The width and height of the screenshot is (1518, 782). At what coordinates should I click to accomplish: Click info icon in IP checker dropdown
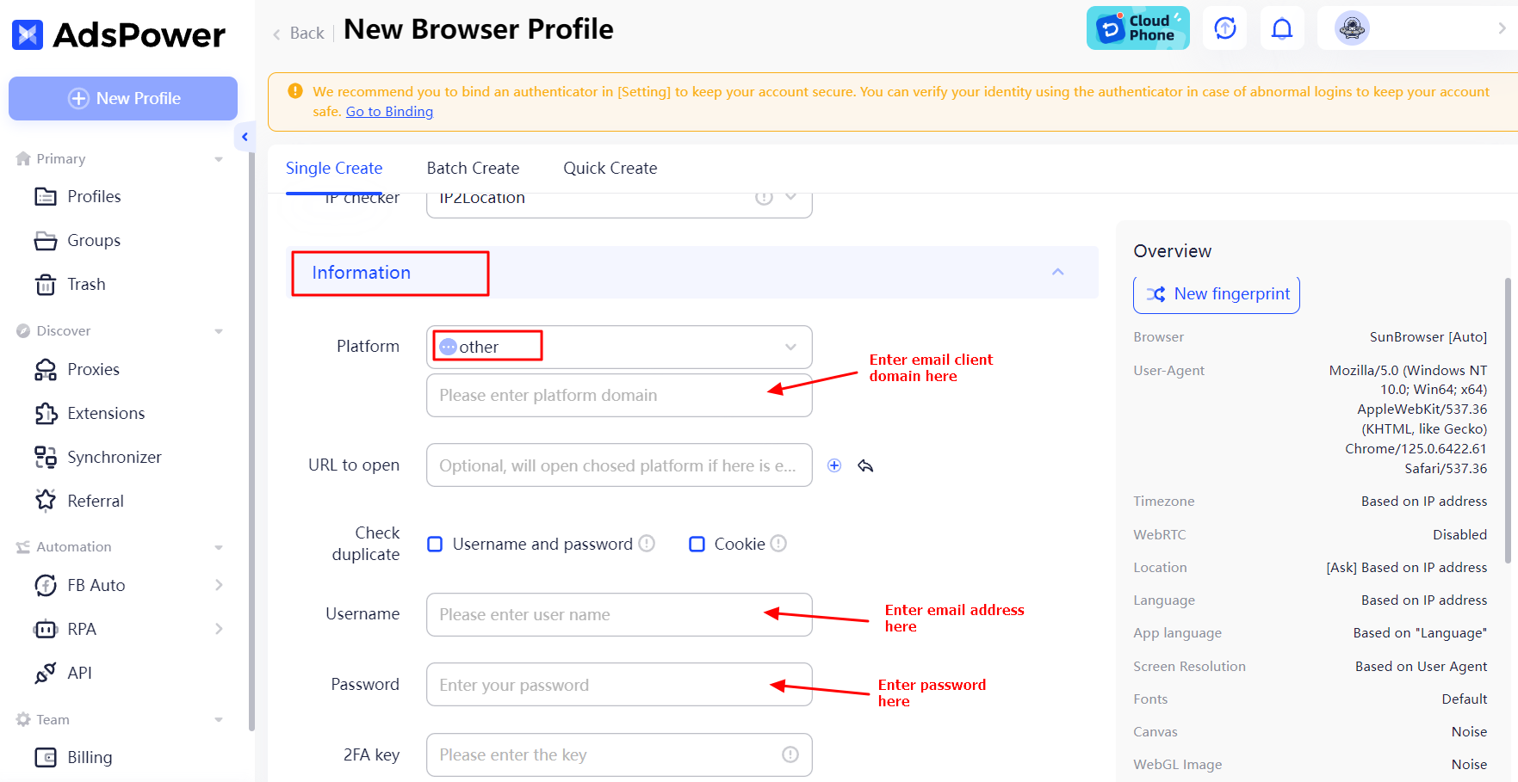coord(764,197)
